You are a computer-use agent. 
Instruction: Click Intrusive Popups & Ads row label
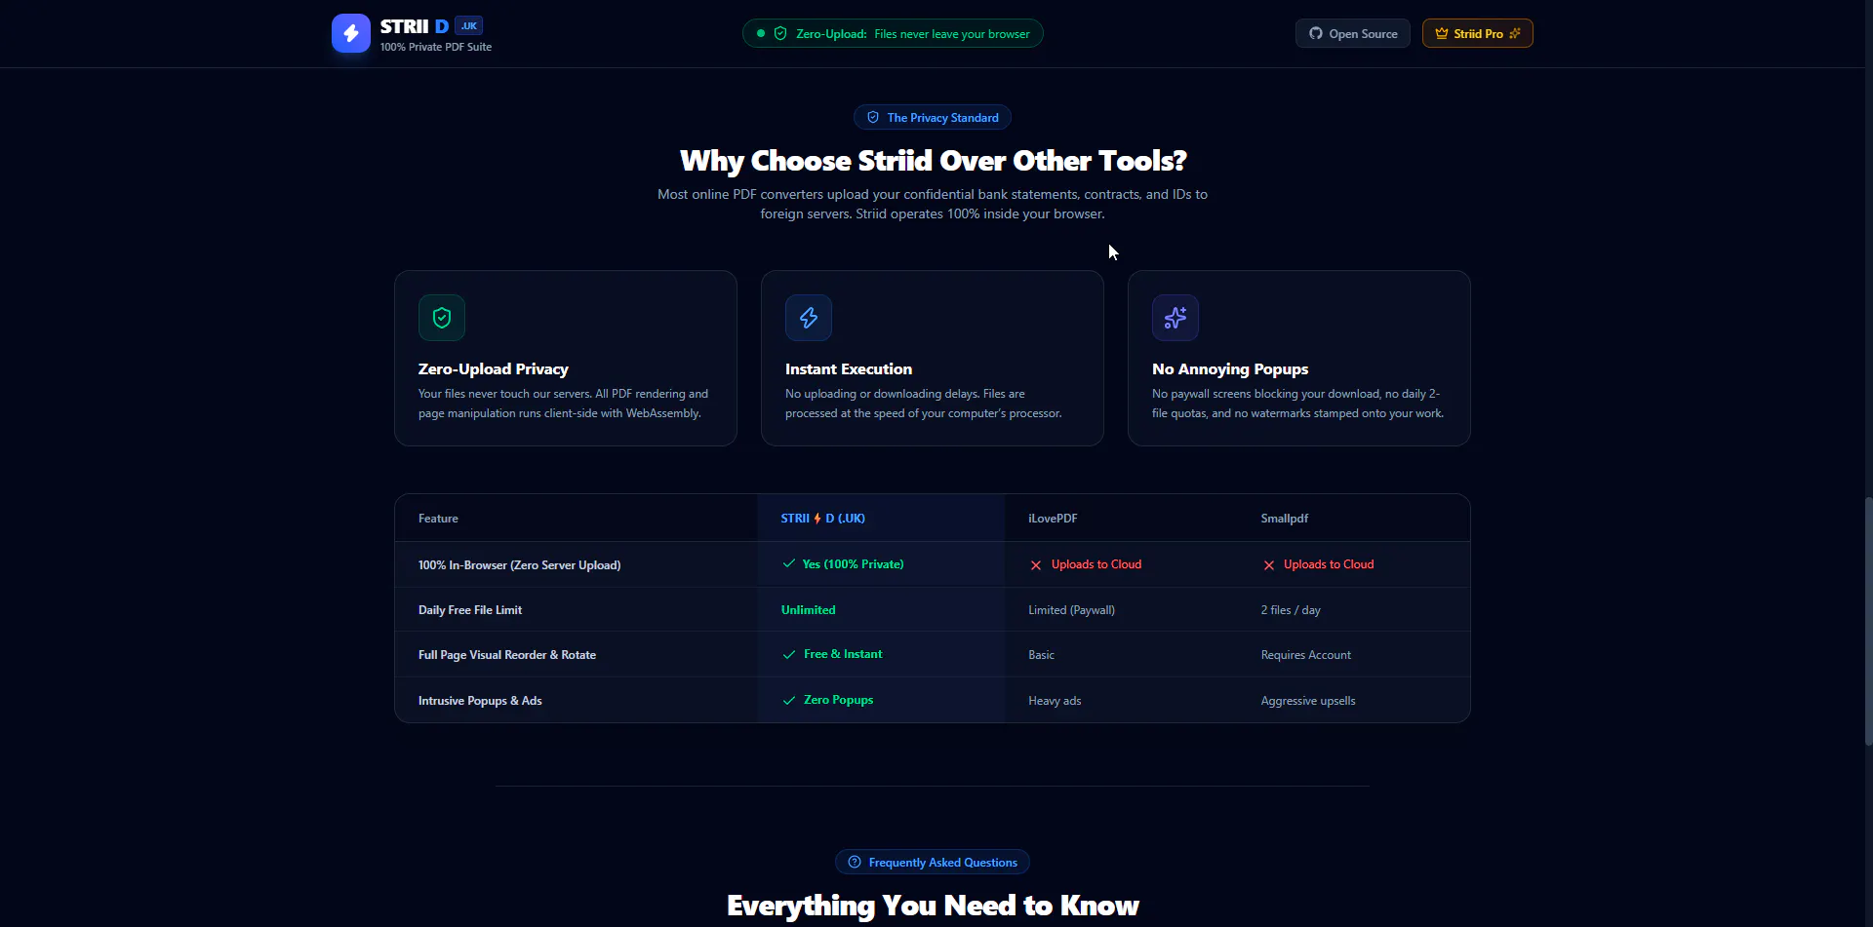480,701
